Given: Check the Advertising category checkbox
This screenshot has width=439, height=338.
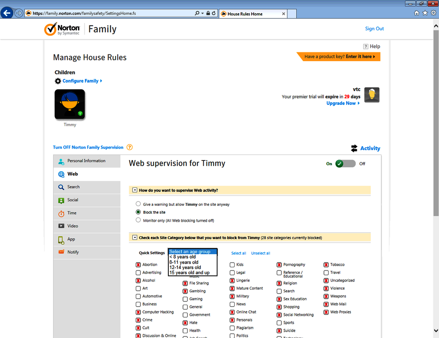Looking at the screenshot, I should coord(138,272).
